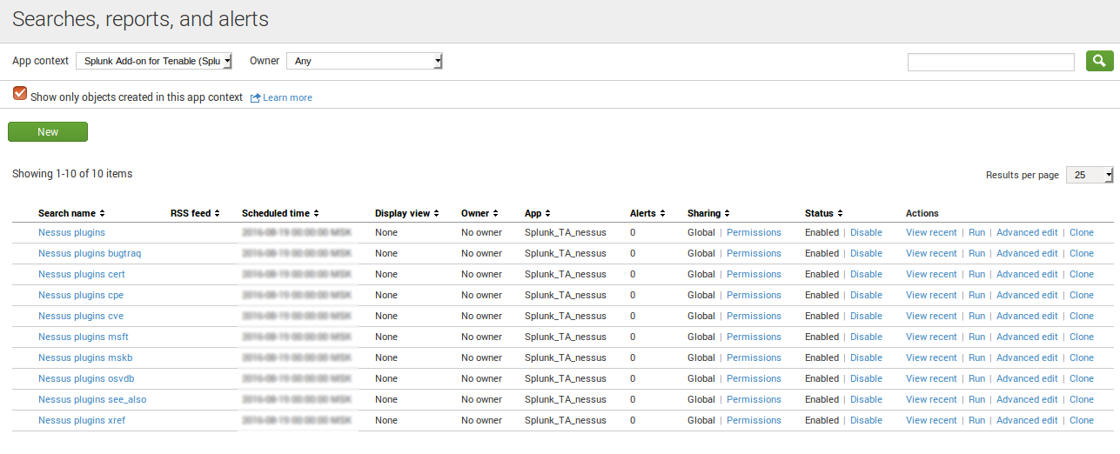Open Nessus plugins see_also search
The image size is (1120, 454).
[93, 400]
